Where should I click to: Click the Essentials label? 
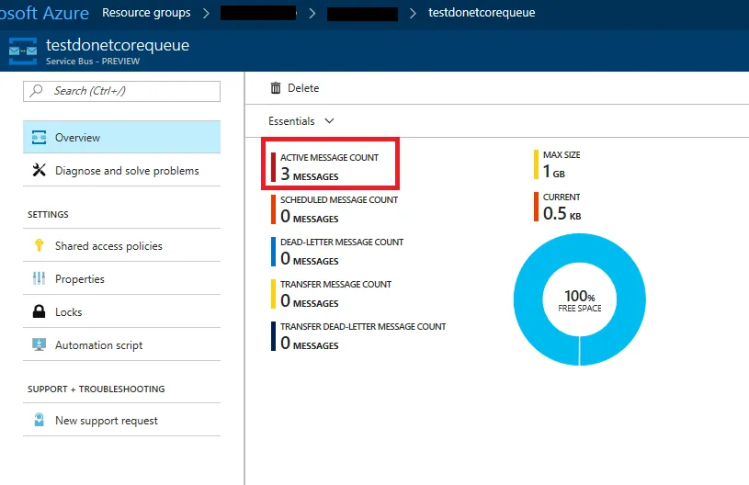click(x=291, y=121)
